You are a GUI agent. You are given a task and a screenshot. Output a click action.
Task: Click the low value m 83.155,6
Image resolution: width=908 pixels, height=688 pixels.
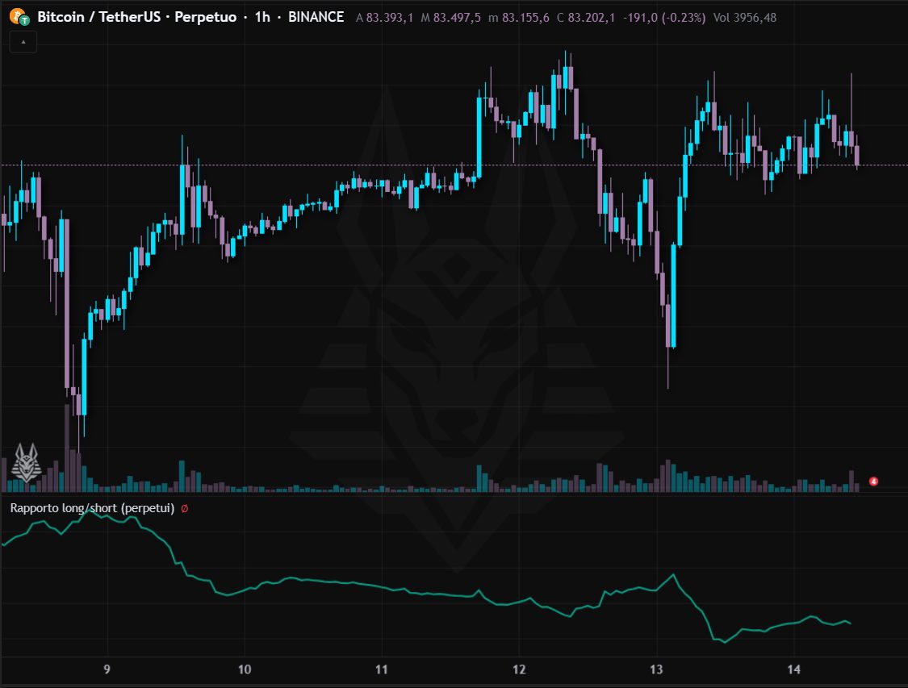[x=519, y=18]
